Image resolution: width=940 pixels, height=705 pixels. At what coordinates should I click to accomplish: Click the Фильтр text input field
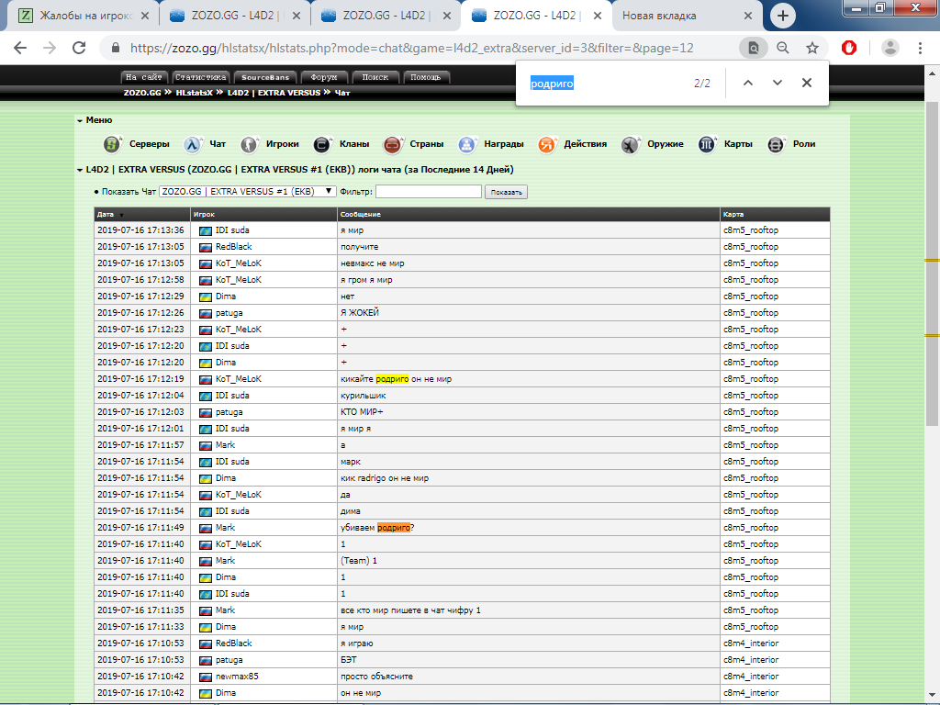point(428,192)
